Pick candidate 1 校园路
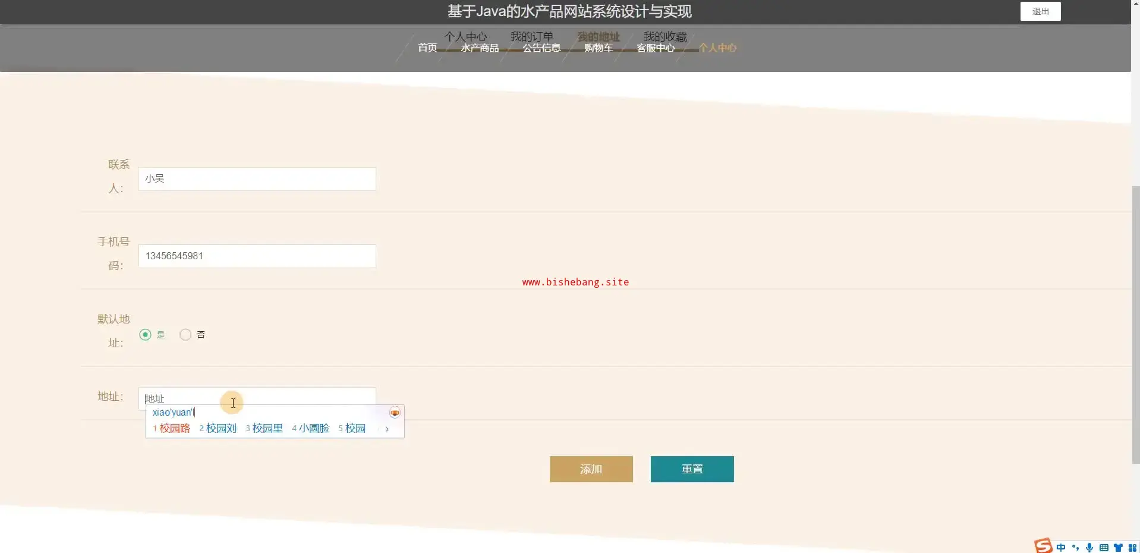 coord(172,428)
